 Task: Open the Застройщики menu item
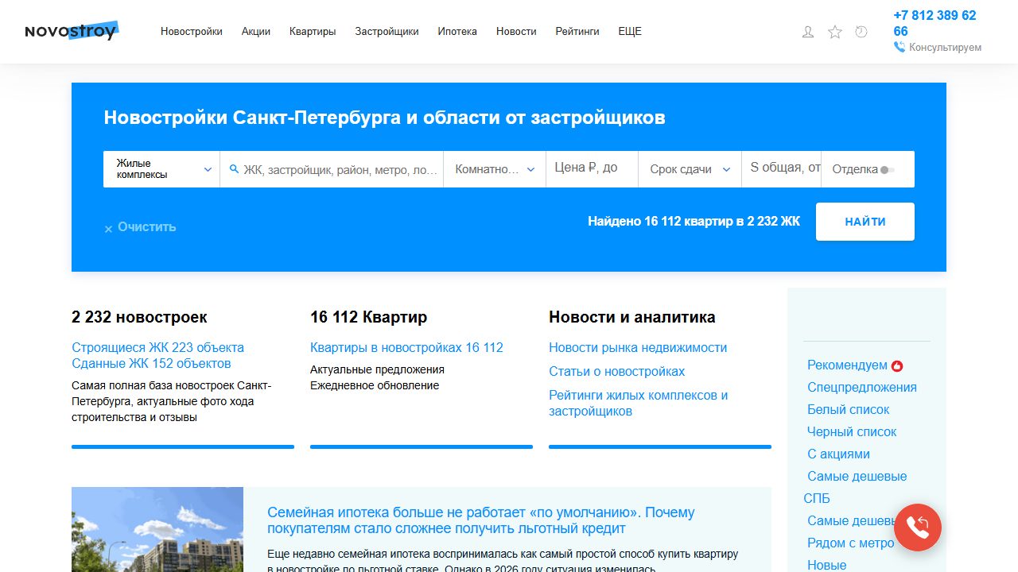(387, 32)
